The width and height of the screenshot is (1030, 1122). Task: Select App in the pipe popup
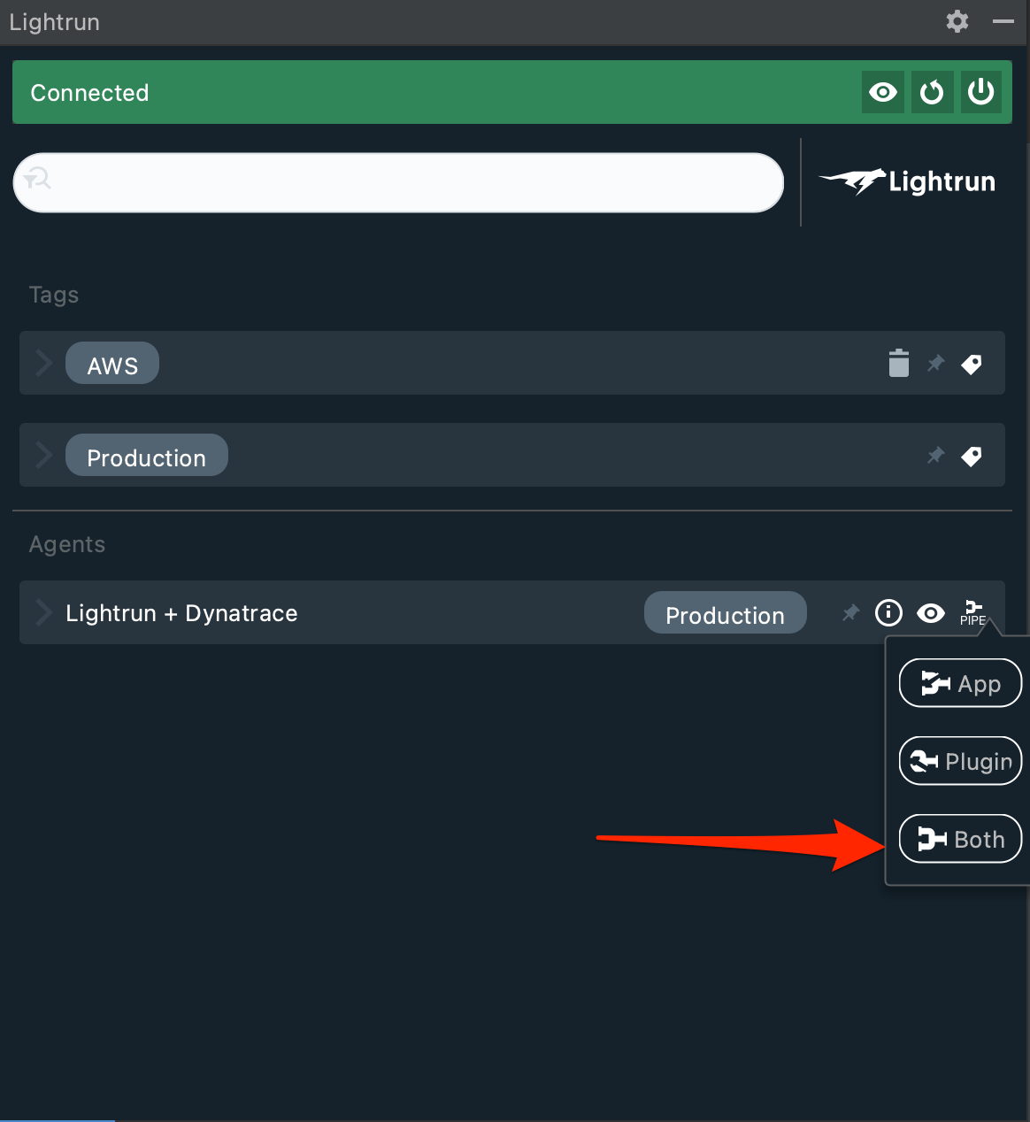[960, 683]
